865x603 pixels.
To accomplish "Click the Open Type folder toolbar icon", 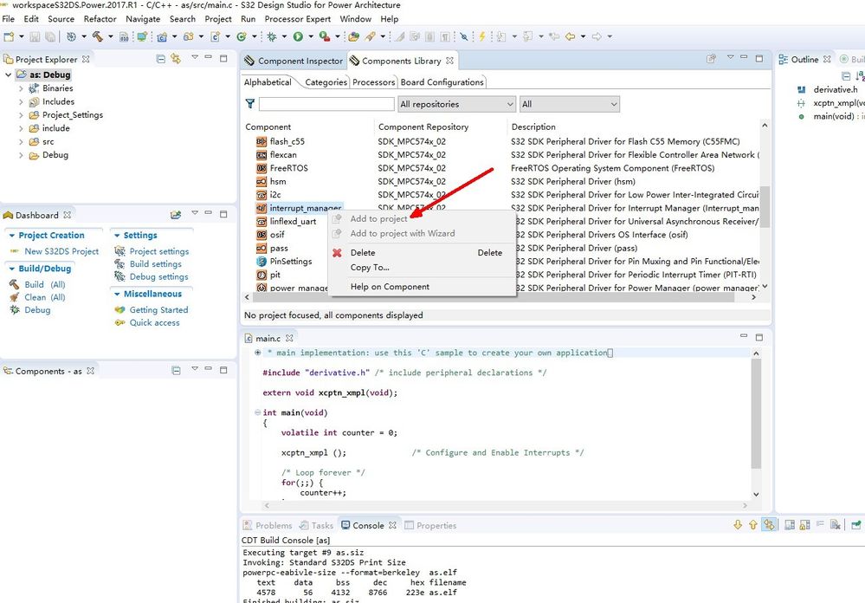I will pyautogui.click(x=353, y=36).
